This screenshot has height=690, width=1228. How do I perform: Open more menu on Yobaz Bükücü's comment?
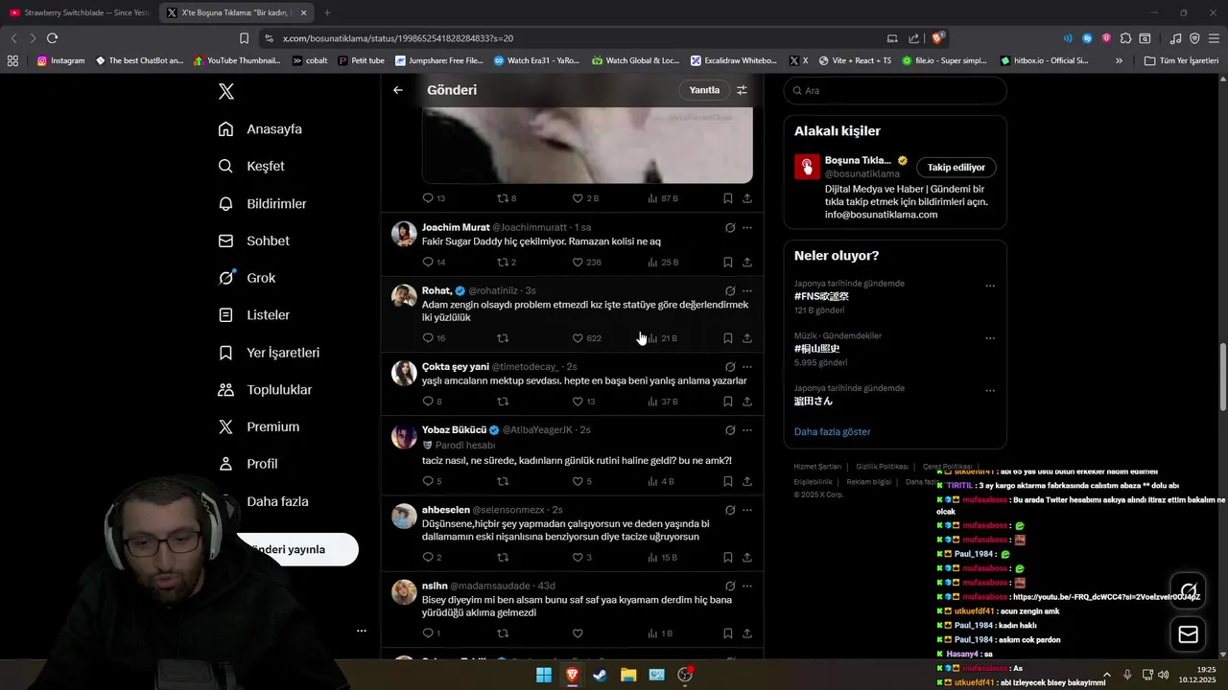(x=747, y=429)
